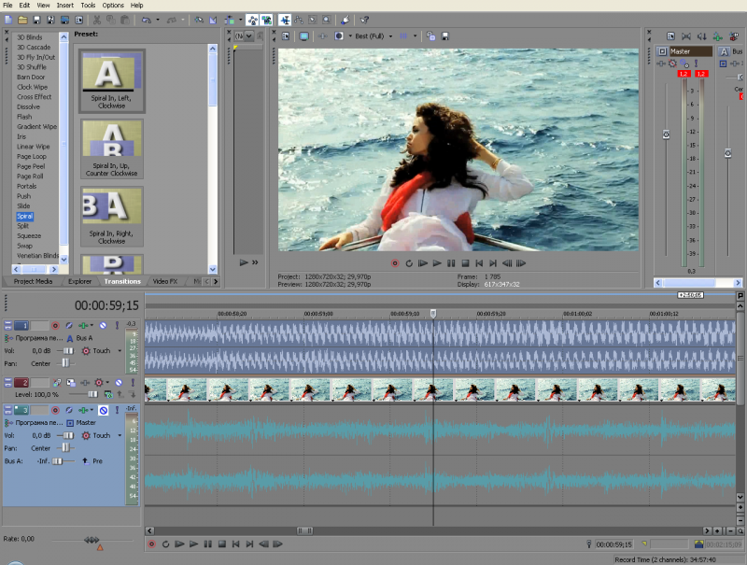Switch to the Explorer tab
The width and height of the screenshot is (747, 565).
click(x=79, y=281)
